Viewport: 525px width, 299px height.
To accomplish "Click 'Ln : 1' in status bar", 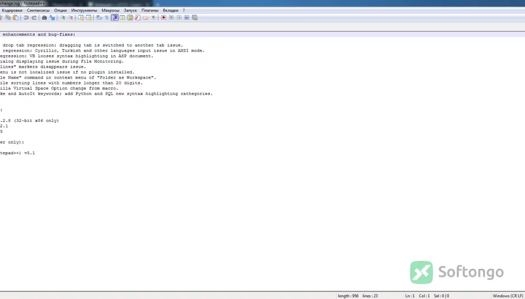I will [409, 296].
